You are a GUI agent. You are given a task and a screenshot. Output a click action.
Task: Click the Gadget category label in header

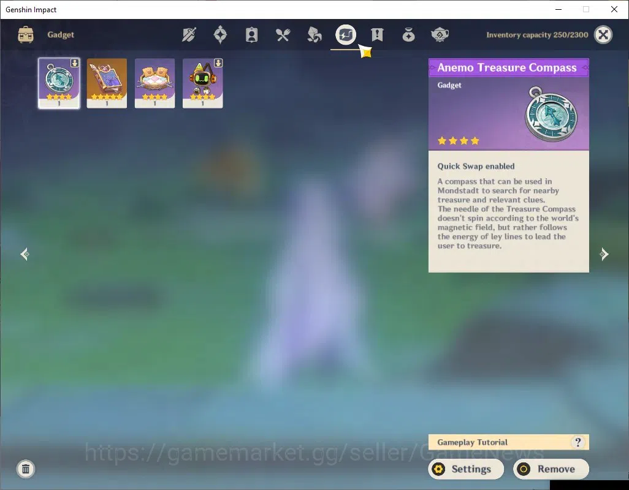[x=61, y=35]
